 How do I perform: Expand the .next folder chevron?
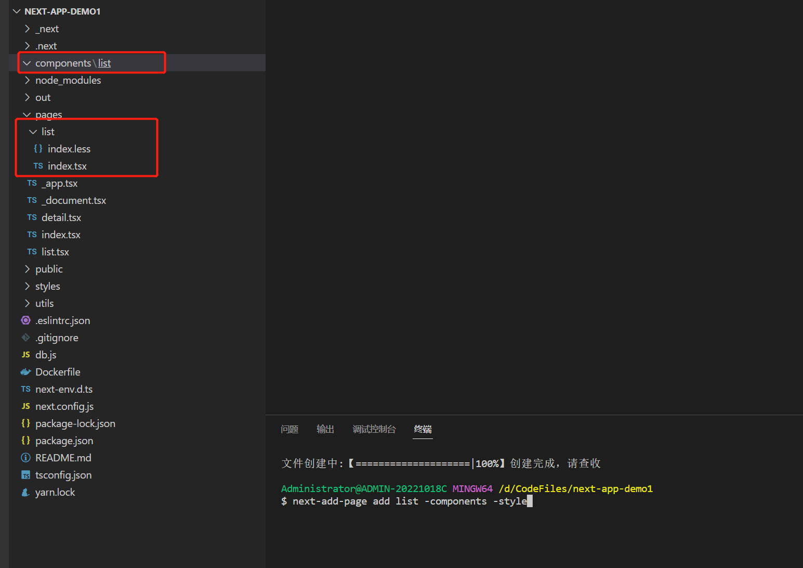click(x=28, y=46)
